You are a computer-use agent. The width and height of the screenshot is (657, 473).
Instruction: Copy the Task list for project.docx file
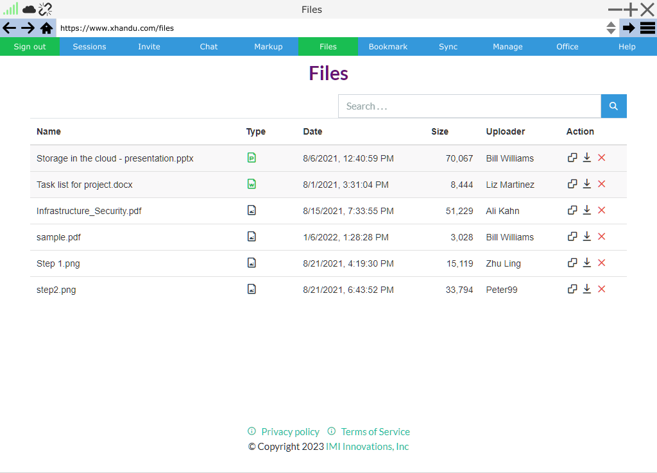(x=572, y=184)
